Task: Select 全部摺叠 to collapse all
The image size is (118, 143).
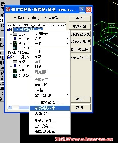Action: [50, 85]
